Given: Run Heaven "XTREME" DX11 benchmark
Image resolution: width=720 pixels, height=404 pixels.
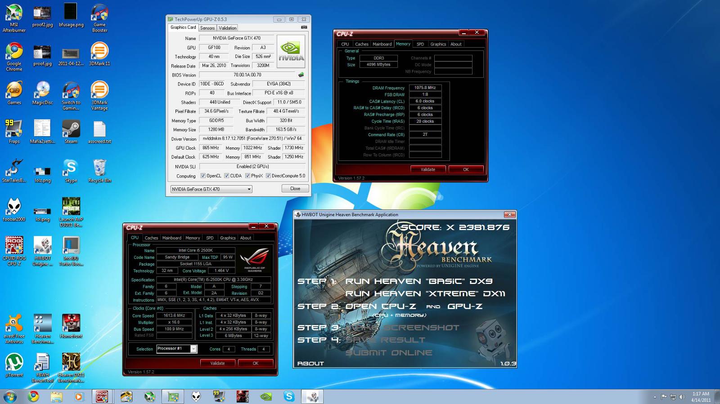Looking at the screenshot, I should tap(425, 294).
